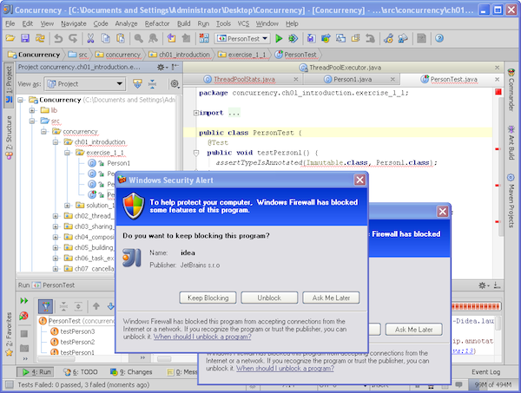Toggle the Ant Build side panel
521x393 pixels.
coord(511,142)
